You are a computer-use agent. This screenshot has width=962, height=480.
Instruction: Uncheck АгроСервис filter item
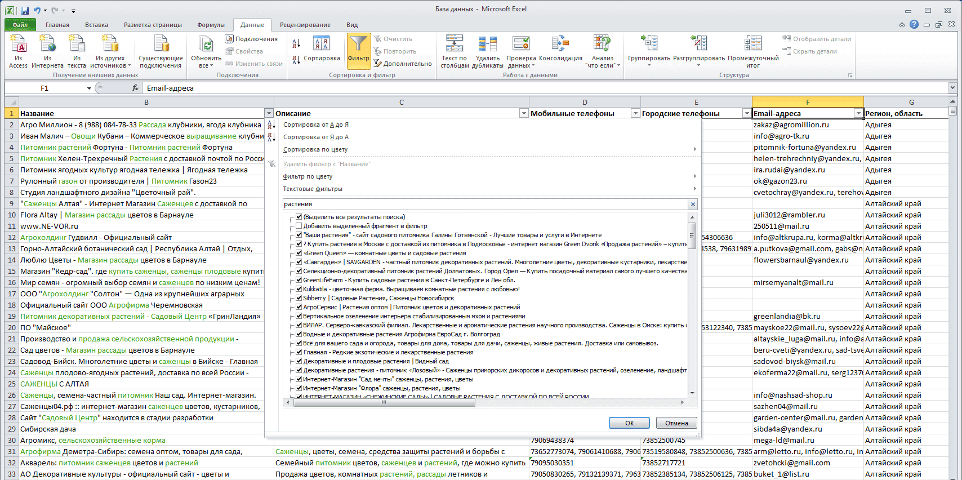[x=299, y=307]
